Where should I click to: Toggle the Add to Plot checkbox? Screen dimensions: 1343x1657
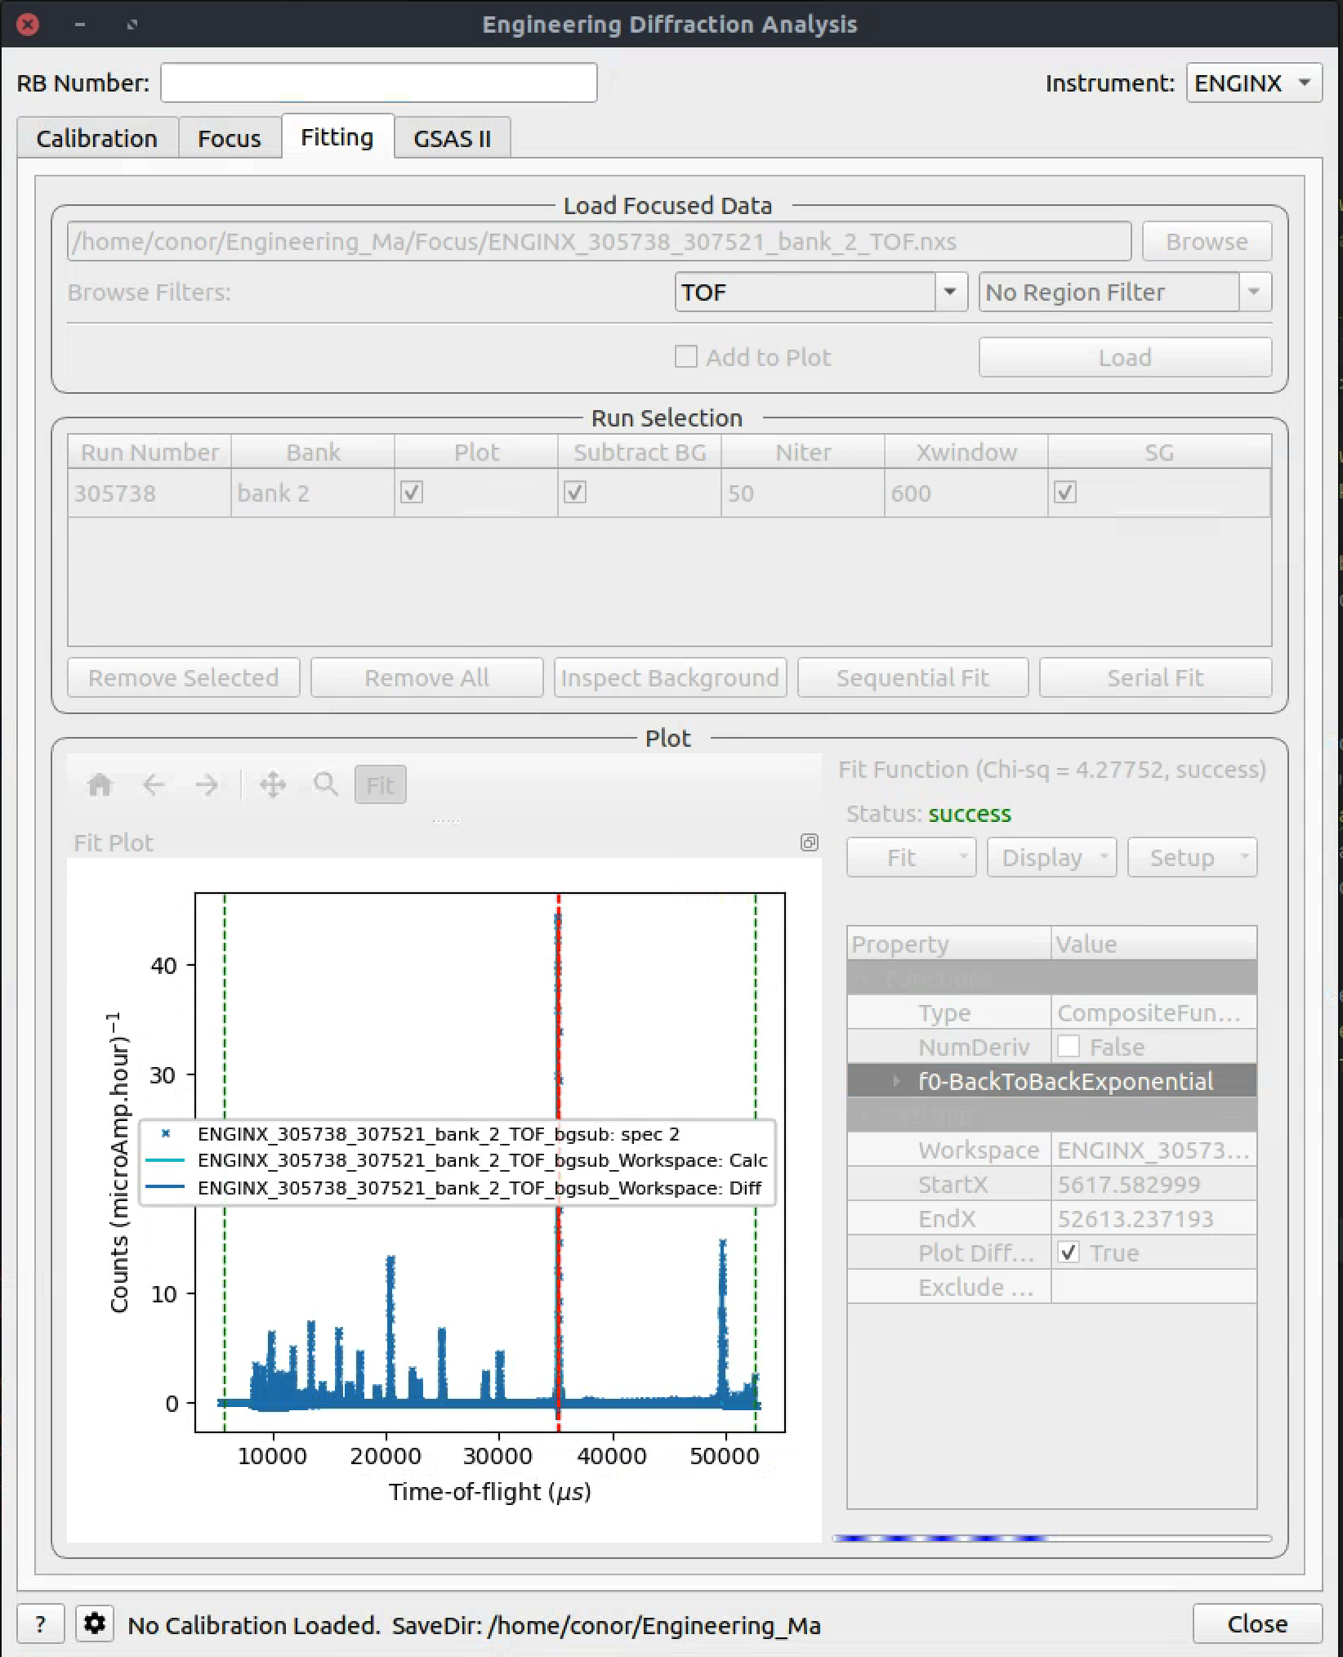click(x=686, y=357)
